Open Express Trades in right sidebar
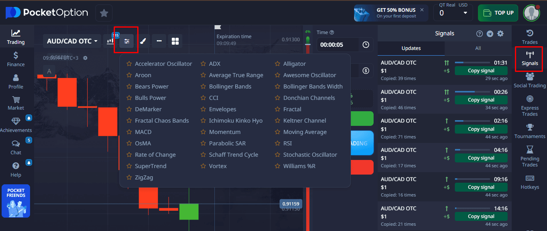Image resolution: width=547 pixels, height=231 pixels. (x=530, y=106)
